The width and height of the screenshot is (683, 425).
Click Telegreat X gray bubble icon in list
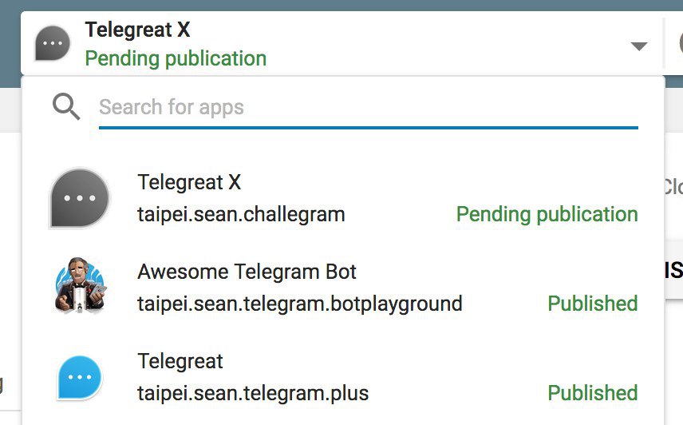click(79, 199)
